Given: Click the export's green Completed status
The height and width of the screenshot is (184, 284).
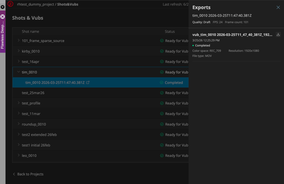Looking at the screenshot, I should click(x=201, y=45).
